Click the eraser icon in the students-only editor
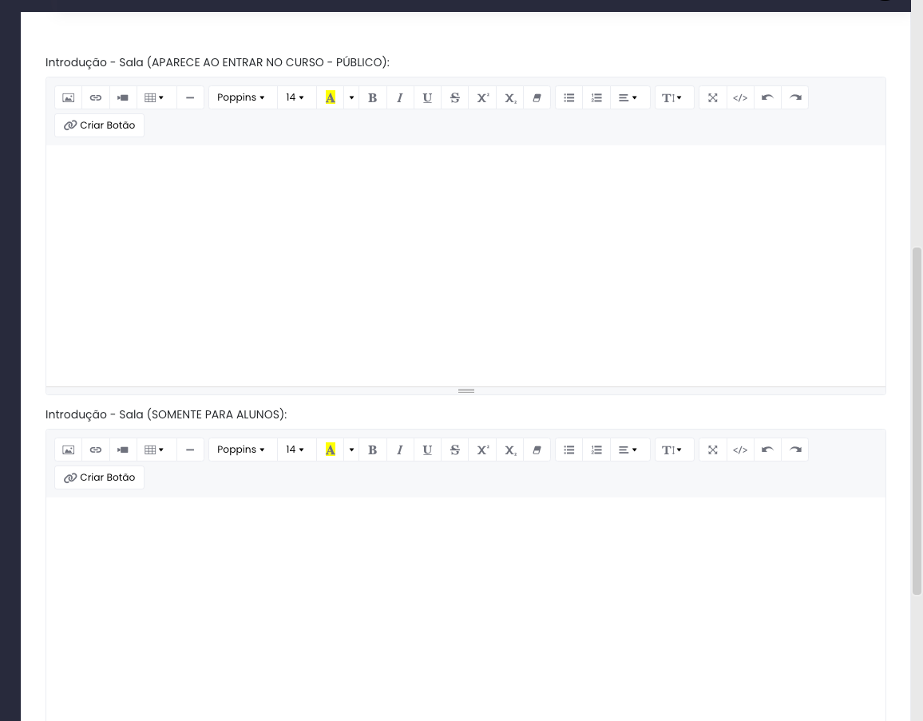The height and width of the screenshot is (721, 923). (537, 450)
